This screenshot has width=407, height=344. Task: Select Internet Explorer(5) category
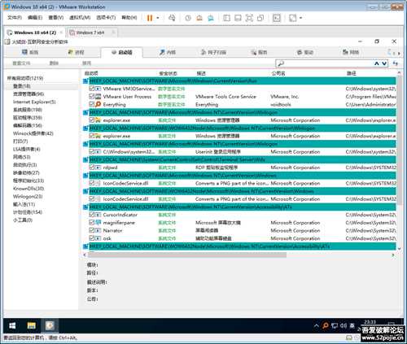pyautogui.click(x=34, y=102)
